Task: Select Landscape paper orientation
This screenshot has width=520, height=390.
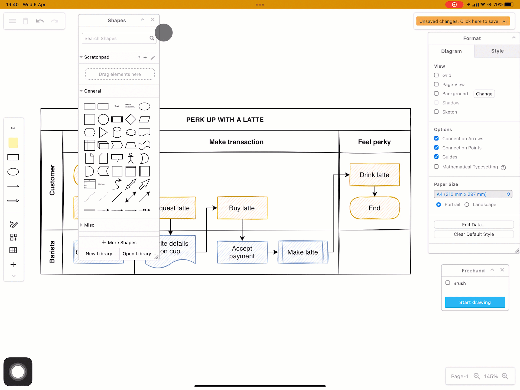Action: pyautogui.click(x=466, y=204)
